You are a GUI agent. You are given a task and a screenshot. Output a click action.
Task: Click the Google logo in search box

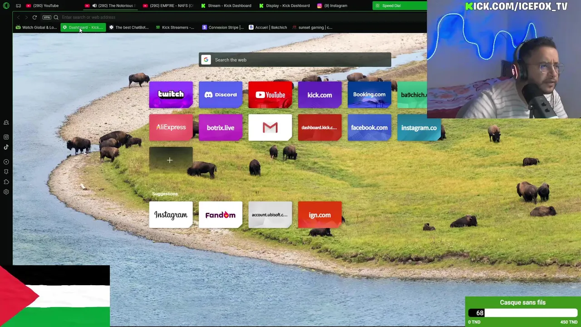pos(206,59)
